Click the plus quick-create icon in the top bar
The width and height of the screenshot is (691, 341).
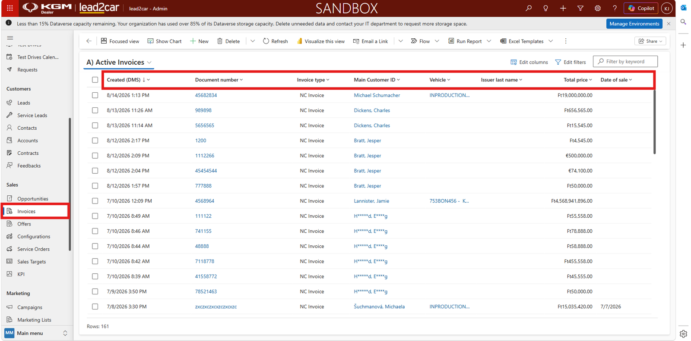click(x=563, y=8)
